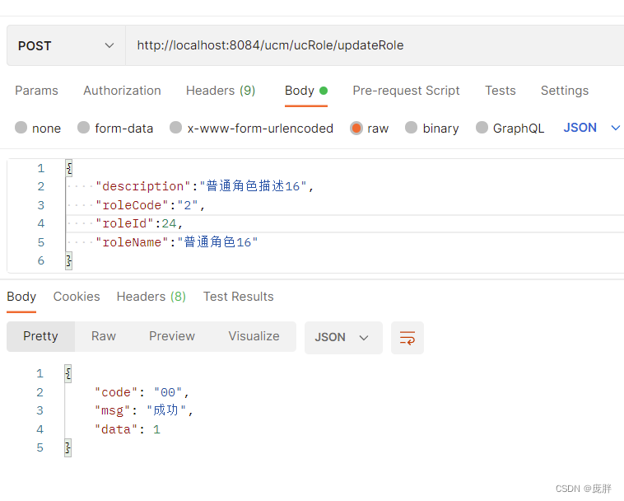Toggle response word wrap icon
Screen dimensions: 624x501
(x=407, y=338)
